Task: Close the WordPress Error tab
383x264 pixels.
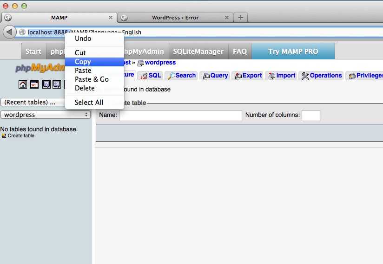Action: click(227, 18)
